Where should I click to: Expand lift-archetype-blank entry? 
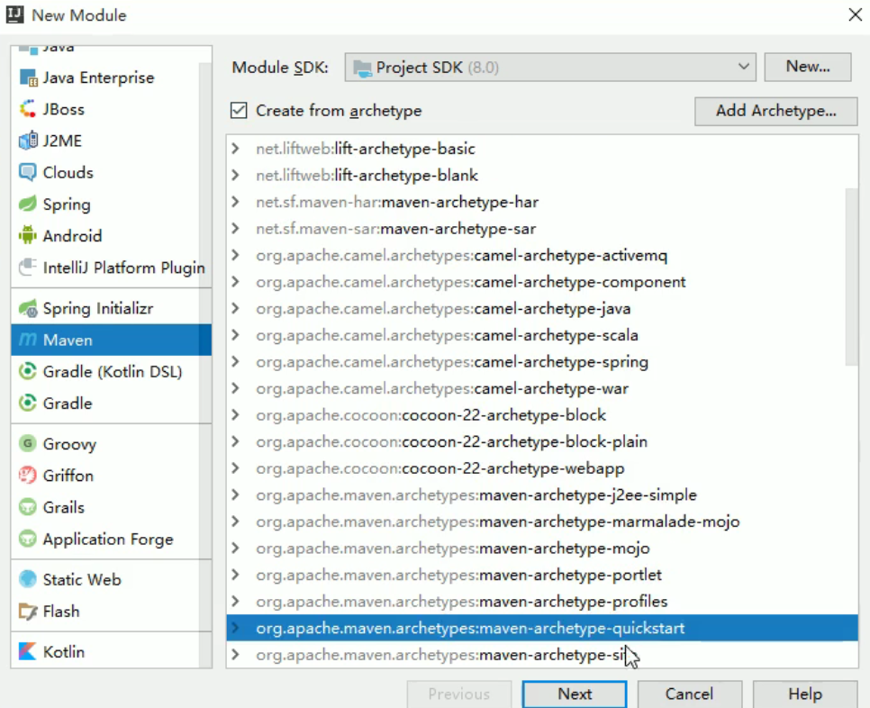point(235,175)
